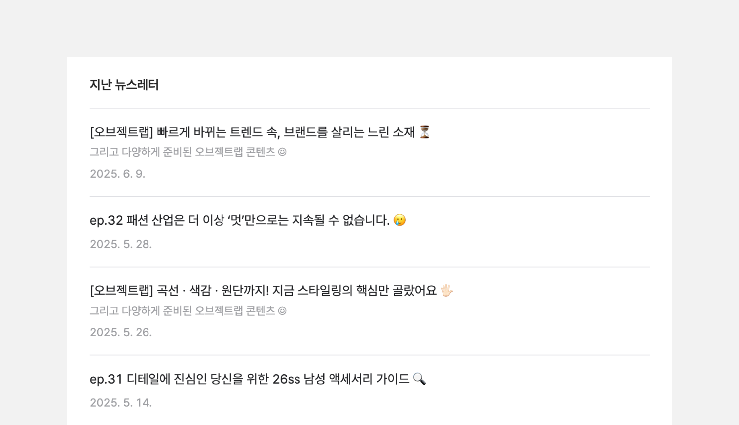The image size is (739, 425).
Task: Click the divider line under 지난 뉴스레터
Action: click(x=369, y=108)
